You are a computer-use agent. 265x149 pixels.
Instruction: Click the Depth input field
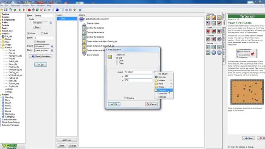click(44, 38)
